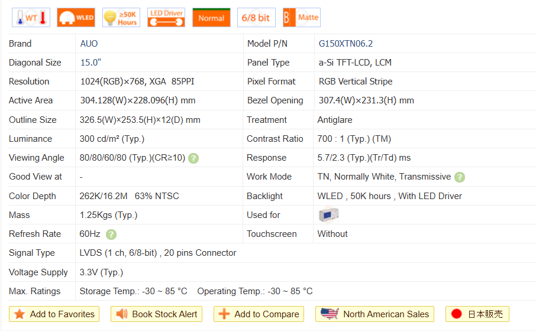The width and height of the screenshot is (536, 332).
Task: Click the Japanese sales button with red circle
Action: pos(477,314)
